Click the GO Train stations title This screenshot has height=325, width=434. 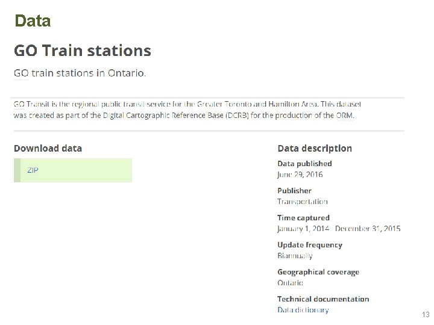click(x=83, y=51)
